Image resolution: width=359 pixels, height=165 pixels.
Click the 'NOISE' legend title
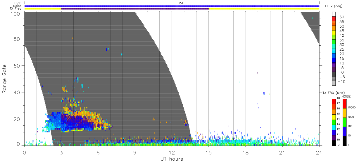click(x=346, y=96)
